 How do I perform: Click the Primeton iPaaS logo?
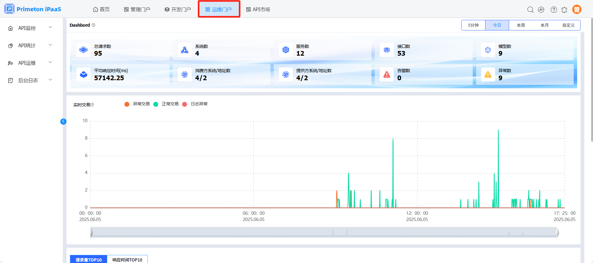pyautogui.click(x=33, y=9)
